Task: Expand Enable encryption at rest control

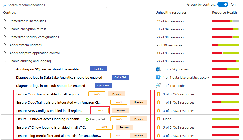Action: tap(5, 29)
